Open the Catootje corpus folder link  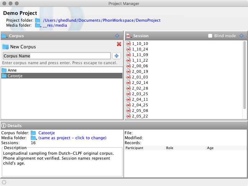(46, 133)
